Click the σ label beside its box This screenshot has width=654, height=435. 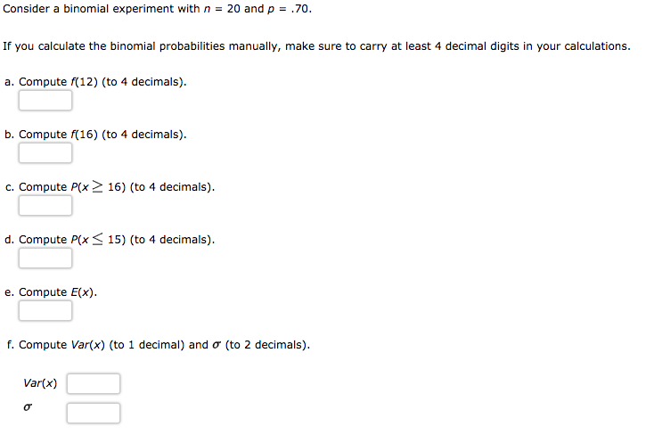(x=28, y=407)
